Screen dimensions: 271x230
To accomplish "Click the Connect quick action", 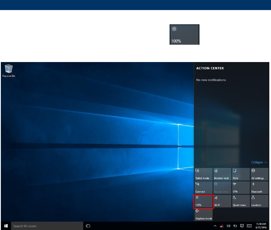I will pyautogui.click(x=204, y=188).
